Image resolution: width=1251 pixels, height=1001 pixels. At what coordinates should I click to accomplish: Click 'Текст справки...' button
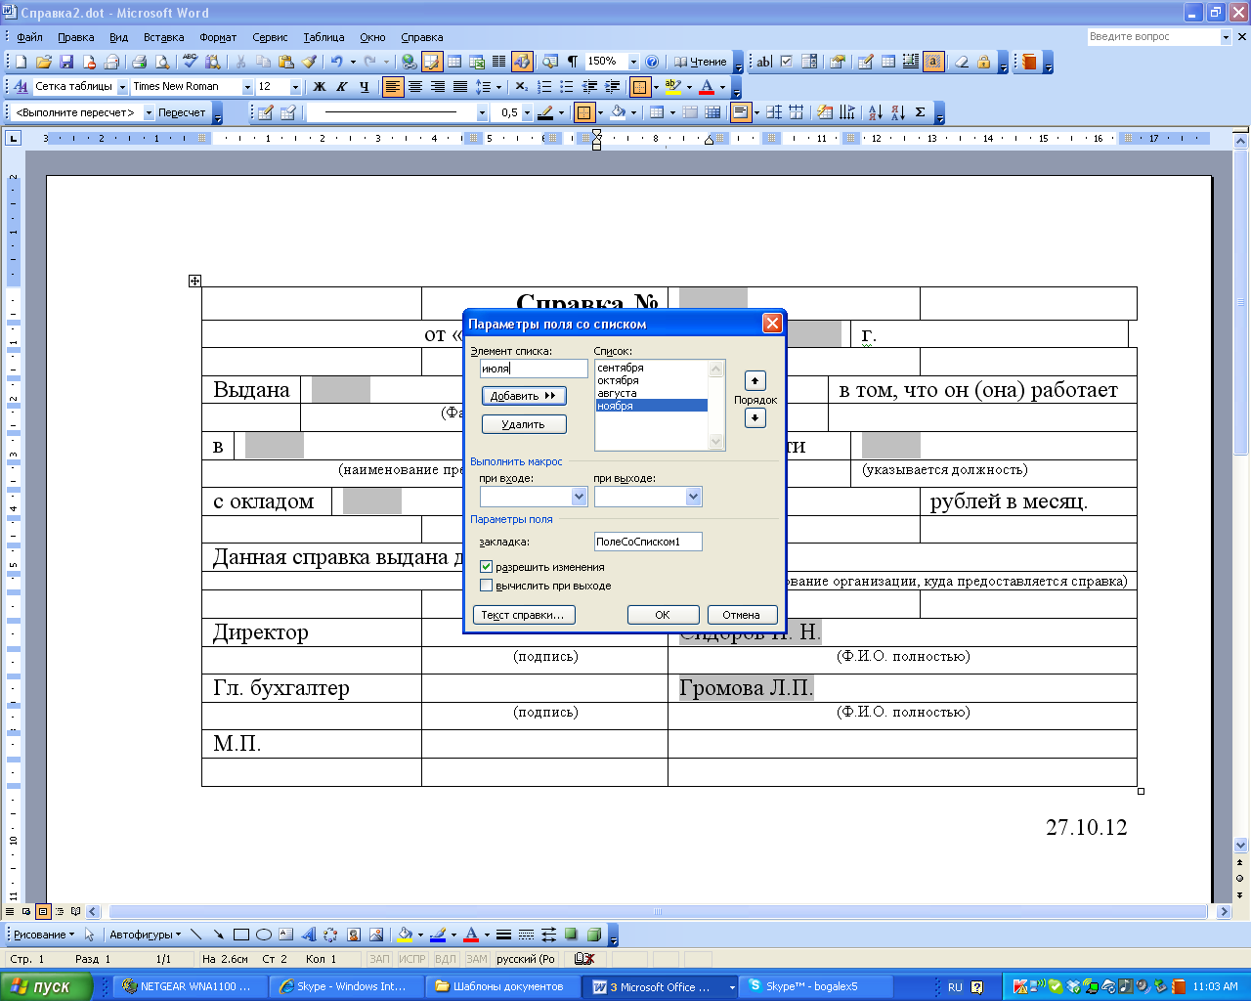[x=523, y=615]
